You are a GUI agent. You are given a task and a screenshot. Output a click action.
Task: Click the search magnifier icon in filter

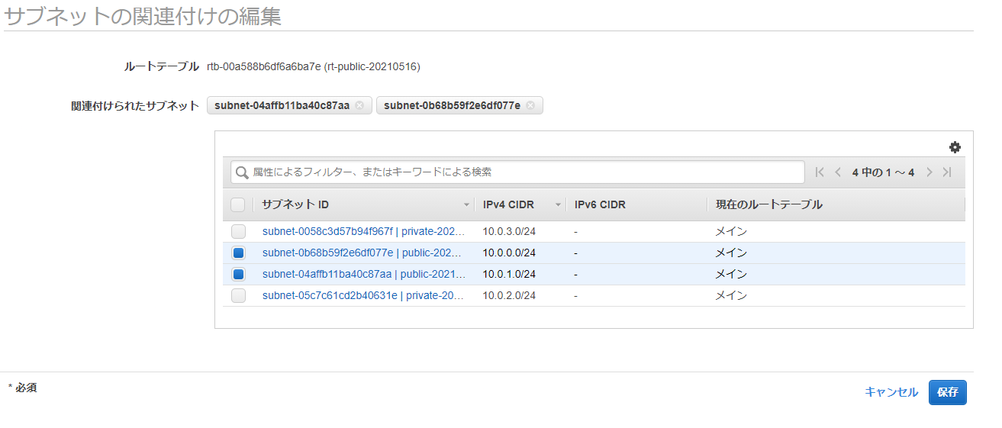click(x=242, y=172)
